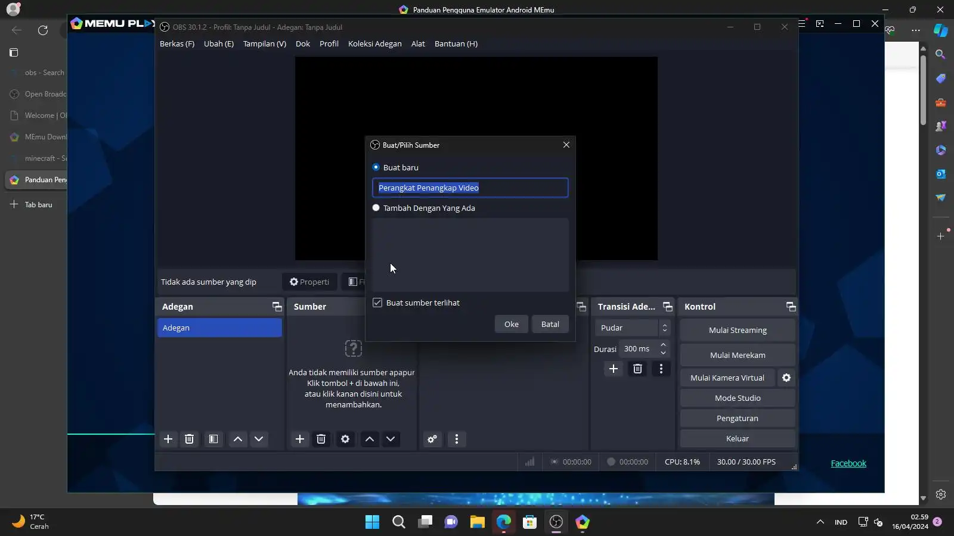Open OBS Studio from the taskbar
The image size is (954, 536).
[556, 522]
